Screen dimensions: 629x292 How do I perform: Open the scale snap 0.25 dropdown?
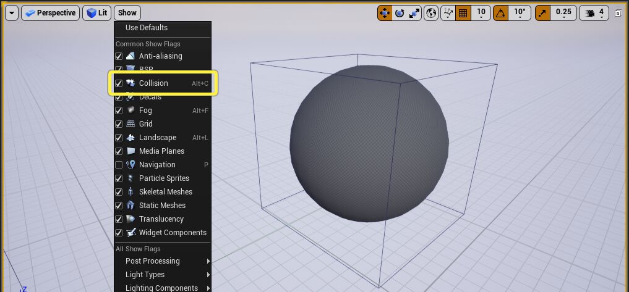(563, 13)
